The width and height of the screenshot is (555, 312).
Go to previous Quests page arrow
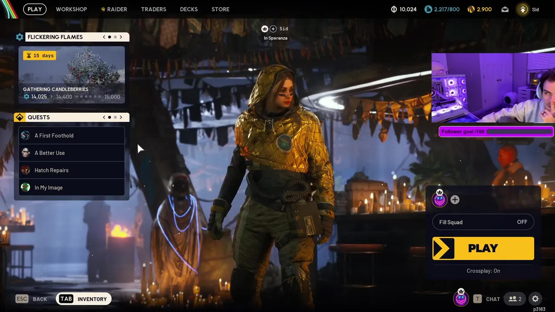(104, 117)
